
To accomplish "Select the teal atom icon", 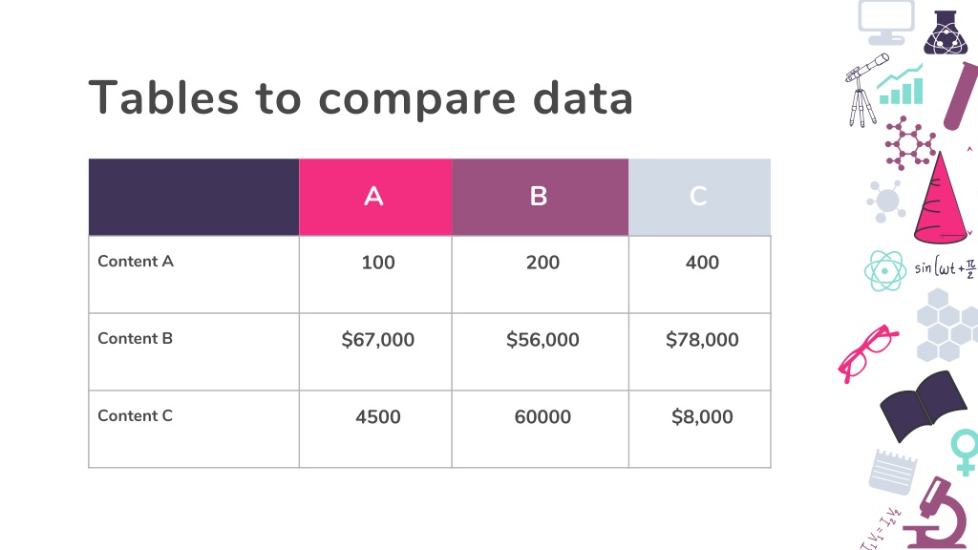I will (885, 271).
